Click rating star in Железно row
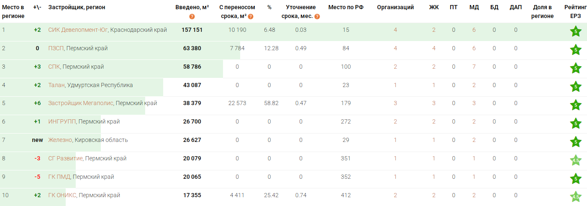Image resolution: width=587 pixels, height=206 pixels. tap(576, 142)
